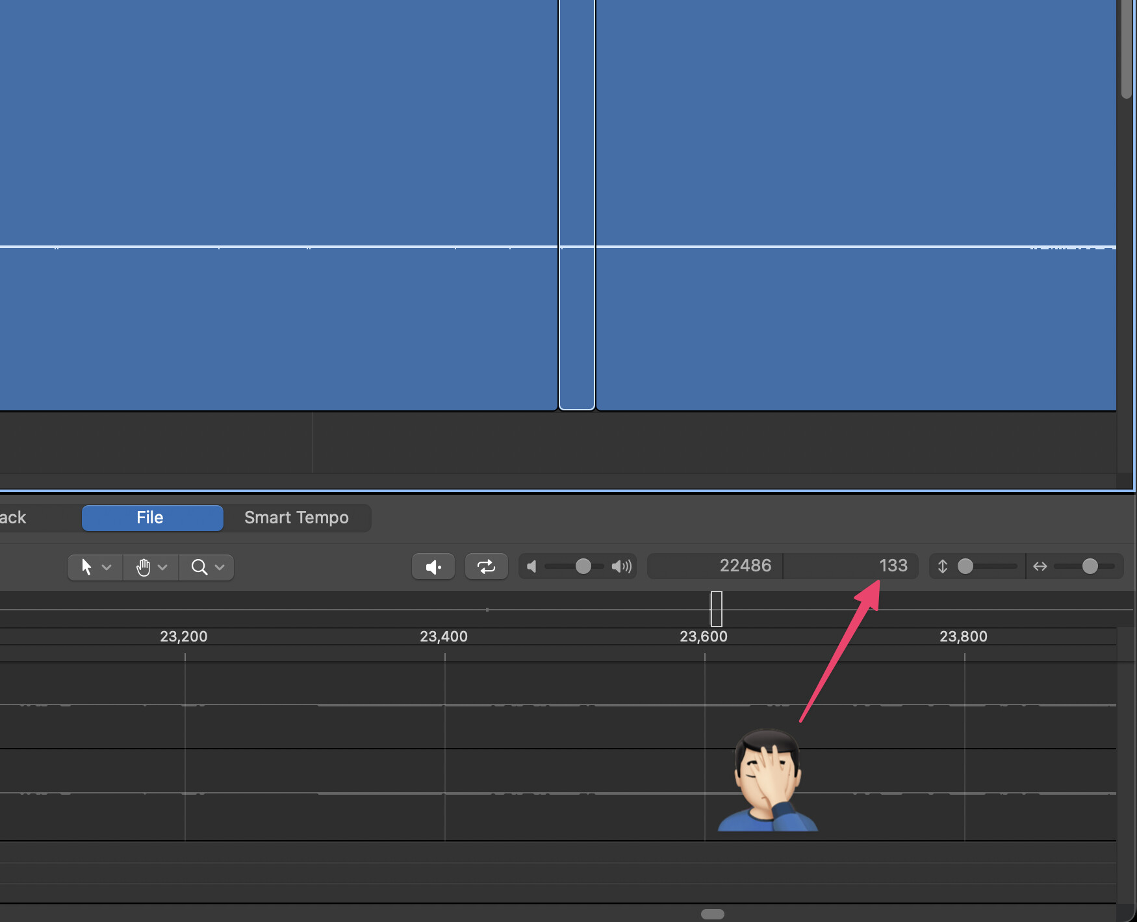Open the Pointer tool dropdown chevron
Screen dimensions: 1137x922
coord(107,567)
